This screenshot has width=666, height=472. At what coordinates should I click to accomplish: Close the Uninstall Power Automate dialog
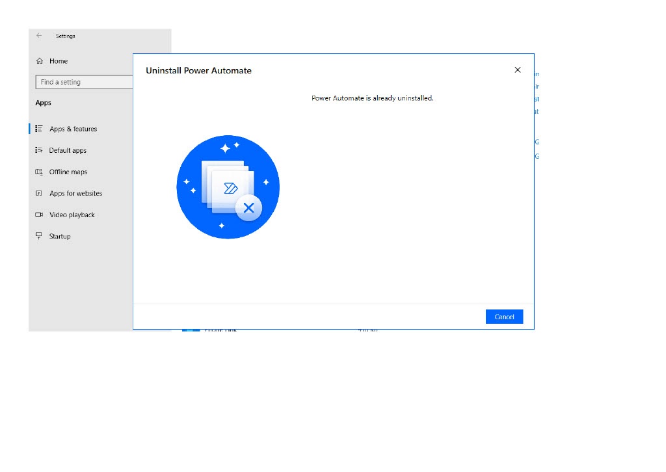click(x=517, y=70)
